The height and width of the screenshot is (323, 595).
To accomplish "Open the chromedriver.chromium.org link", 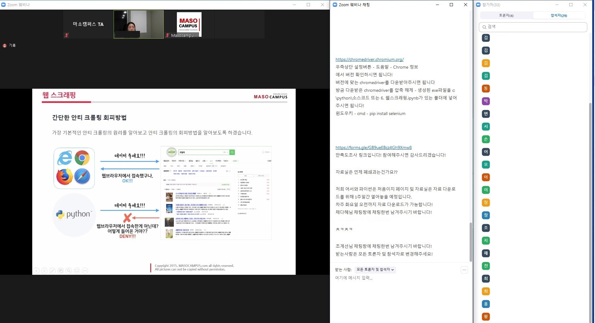I will [370, 59].
